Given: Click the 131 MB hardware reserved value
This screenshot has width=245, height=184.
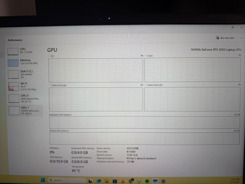Looking at the screenshot, I should pyautogui.click(x=130, y=162).
